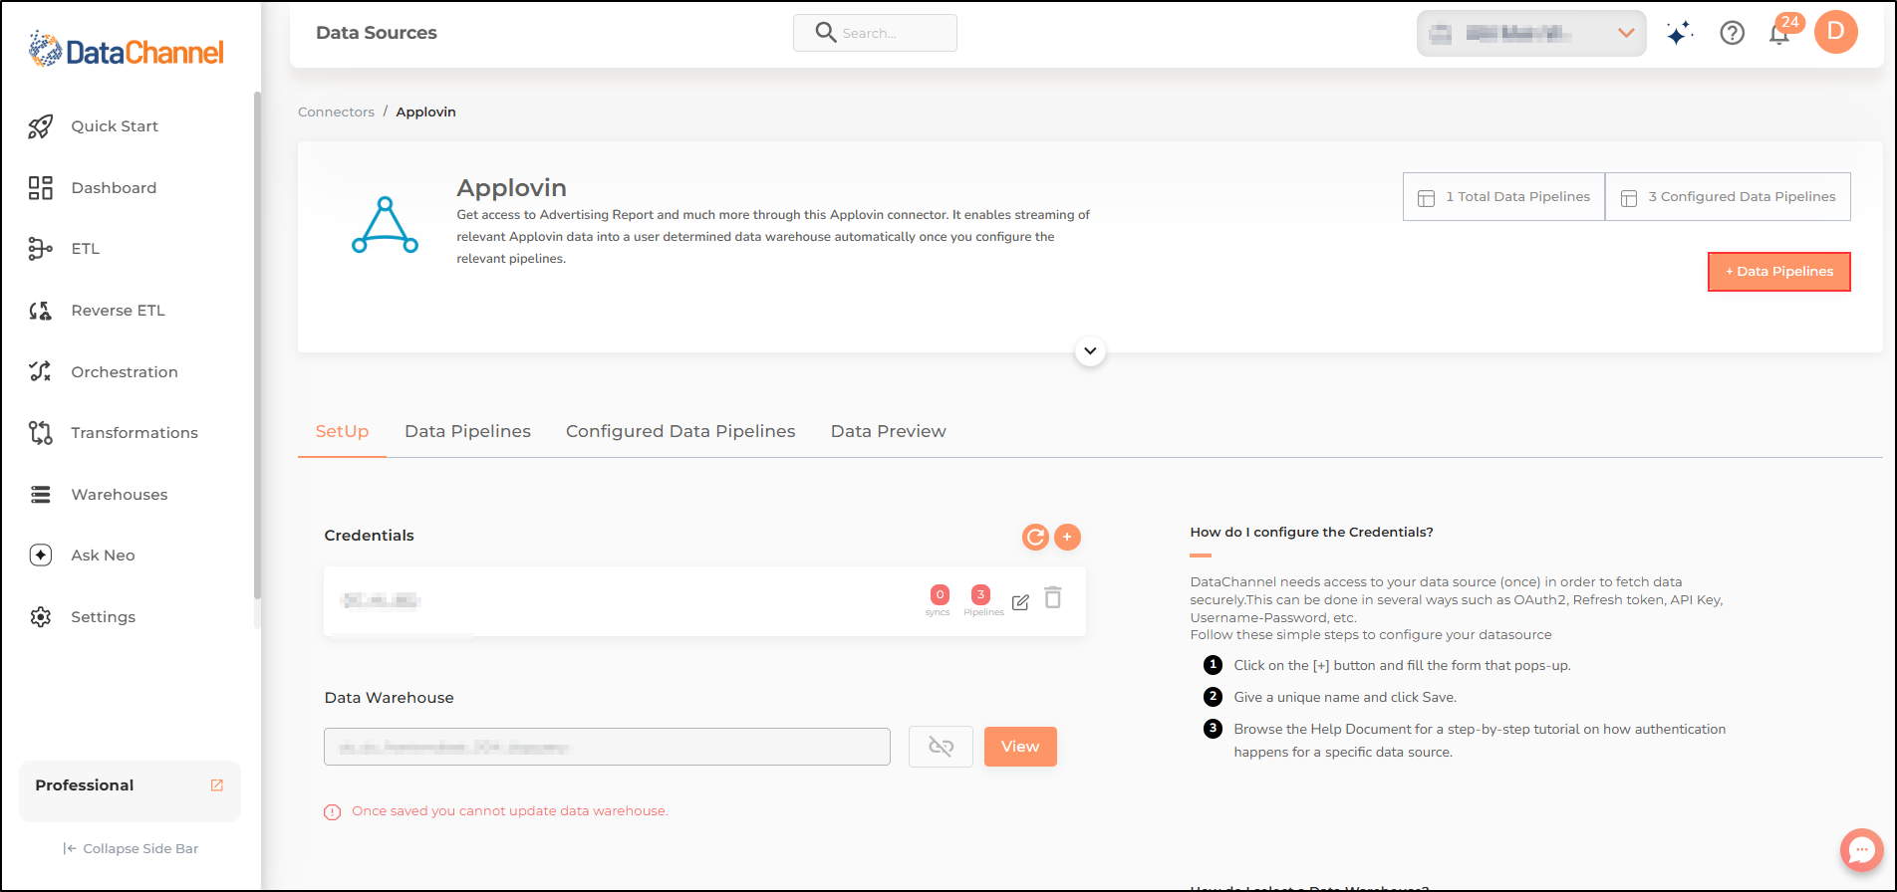This screenshot has height=892, width=1897.
Task: Open the Data Preview tab
Action: point(889,432)
